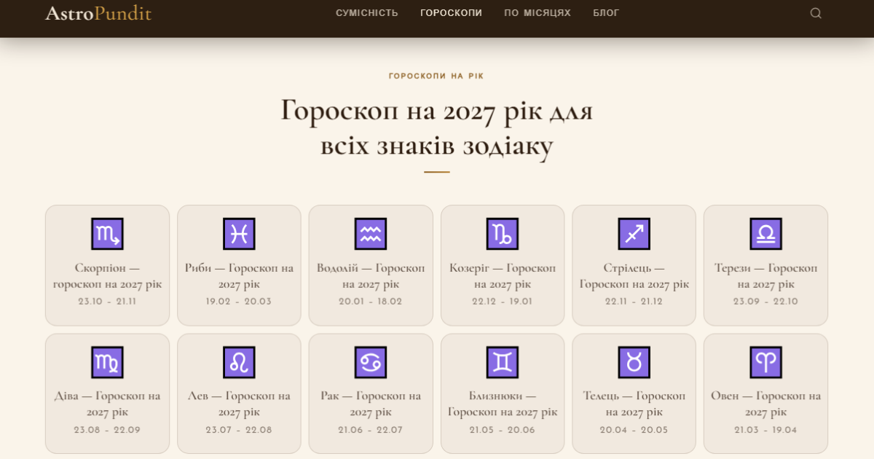Open the Блог navigation item
Viewport: 874px width, 459px height.
click(x=606, y=13)
